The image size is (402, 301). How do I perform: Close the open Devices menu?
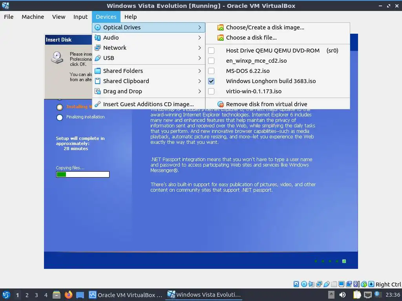coord(106,16)
